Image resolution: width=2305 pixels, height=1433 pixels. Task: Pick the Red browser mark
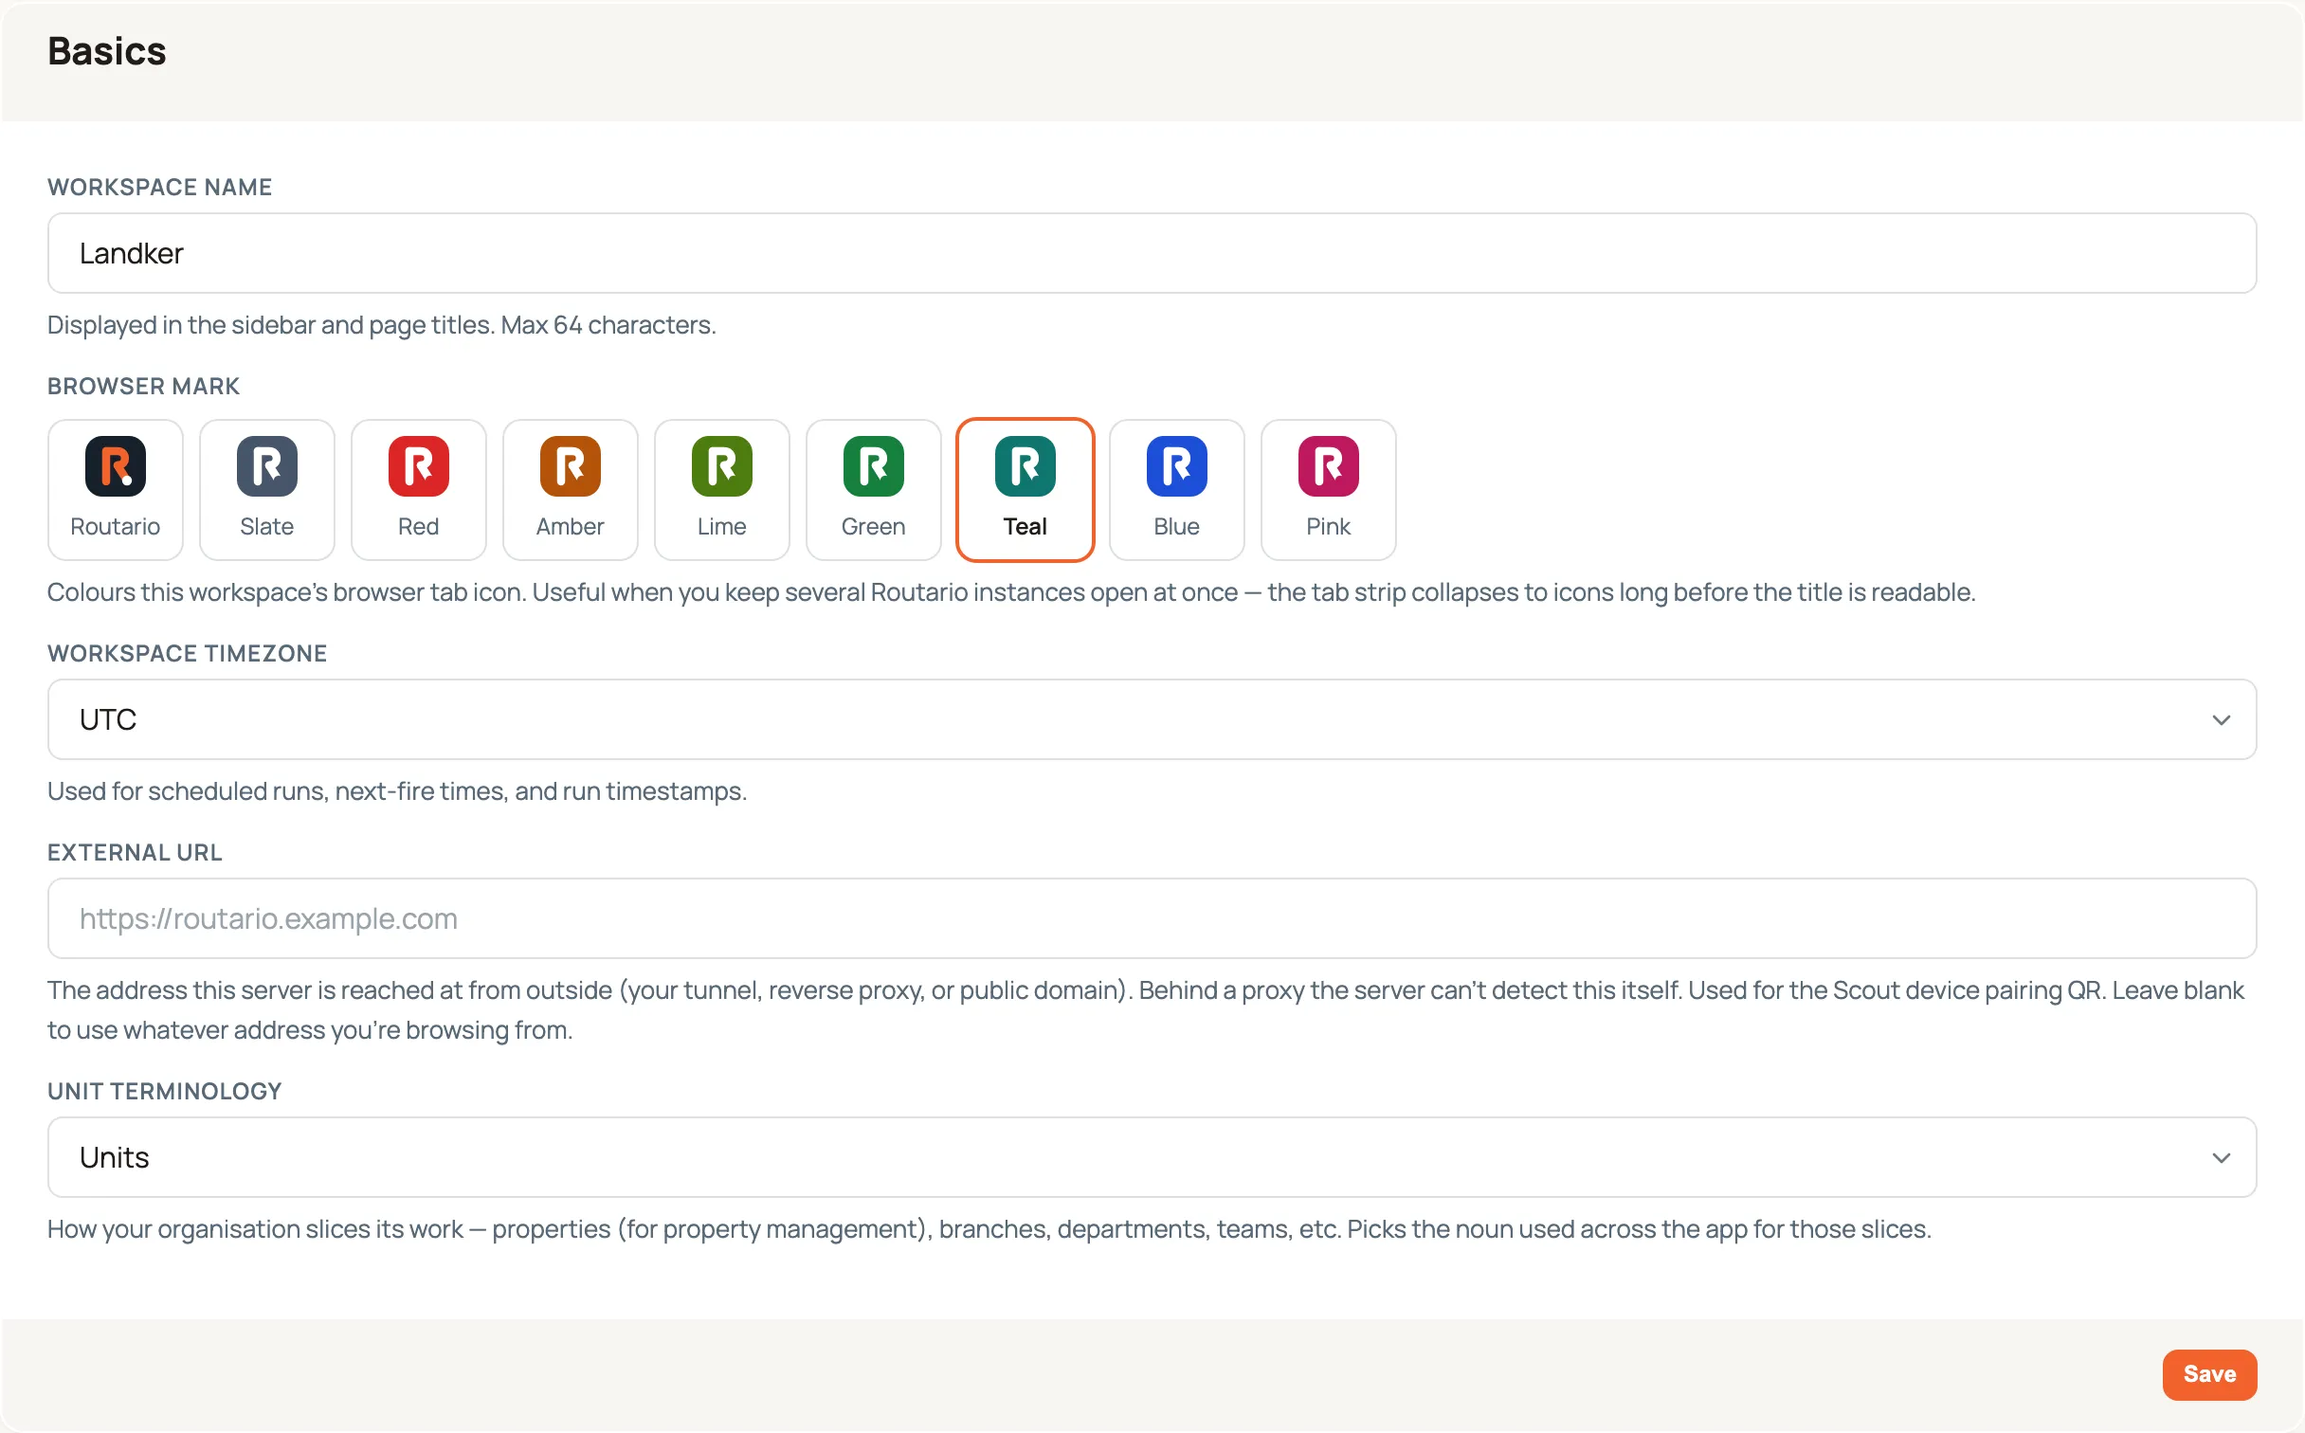[419, 490]
